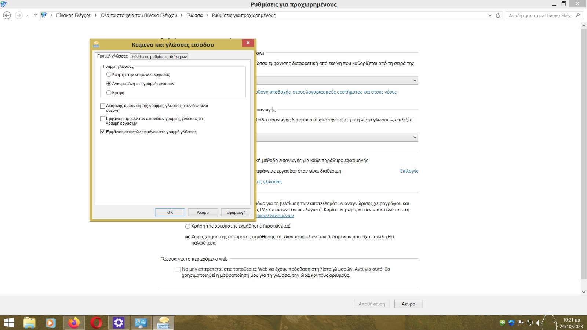Viewport: 587px width, 330px height.
Task: Toggle Διαφανής εμφάνιση της γραμμής γλώσσας checkbox
Action: [103, 106]
